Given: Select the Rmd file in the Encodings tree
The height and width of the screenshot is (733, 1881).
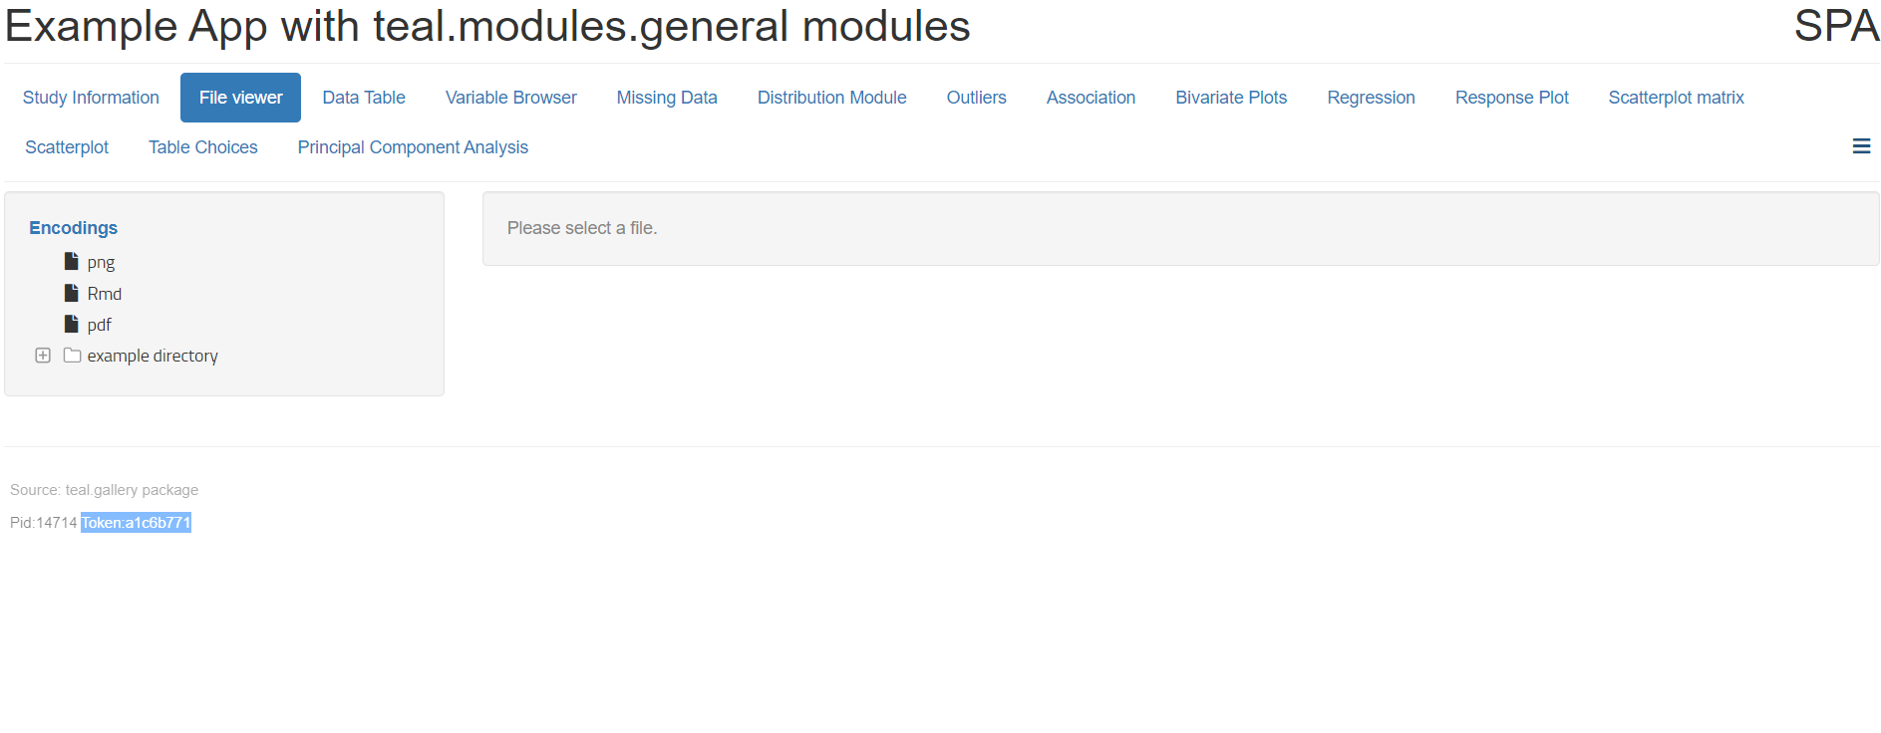Looking at the screenshot, I should pos(103,293).
